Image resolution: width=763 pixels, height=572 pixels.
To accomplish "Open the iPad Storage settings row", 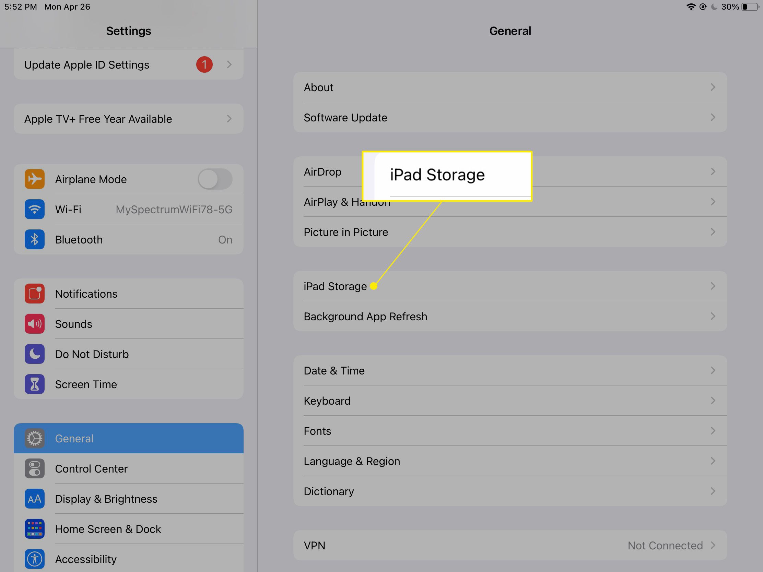I will coord(510,286).
